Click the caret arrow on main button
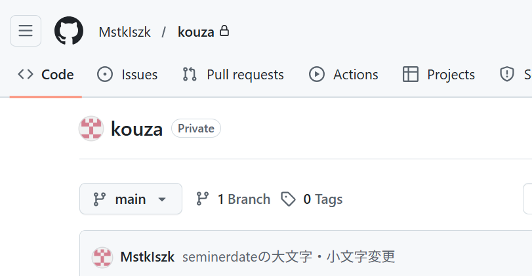The height and width of the screenshot is (276, 532). click(162, 199)
